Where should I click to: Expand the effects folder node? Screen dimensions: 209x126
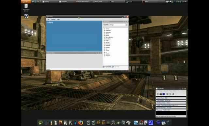click(x=104, y=34)
